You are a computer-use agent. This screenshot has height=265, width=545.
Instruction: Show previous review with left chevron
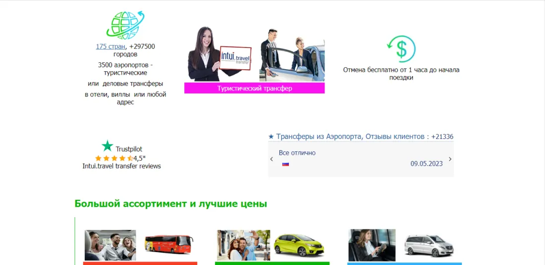[272, 159]
